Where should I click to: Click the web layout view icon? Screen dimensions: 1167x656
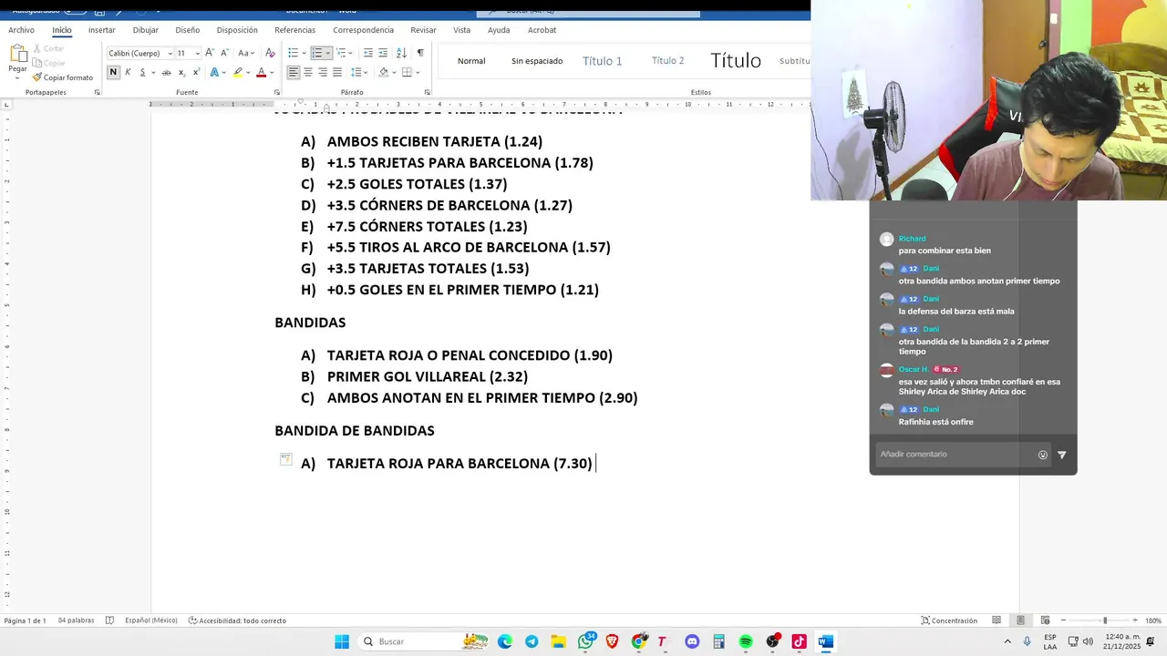point(1045,620)
